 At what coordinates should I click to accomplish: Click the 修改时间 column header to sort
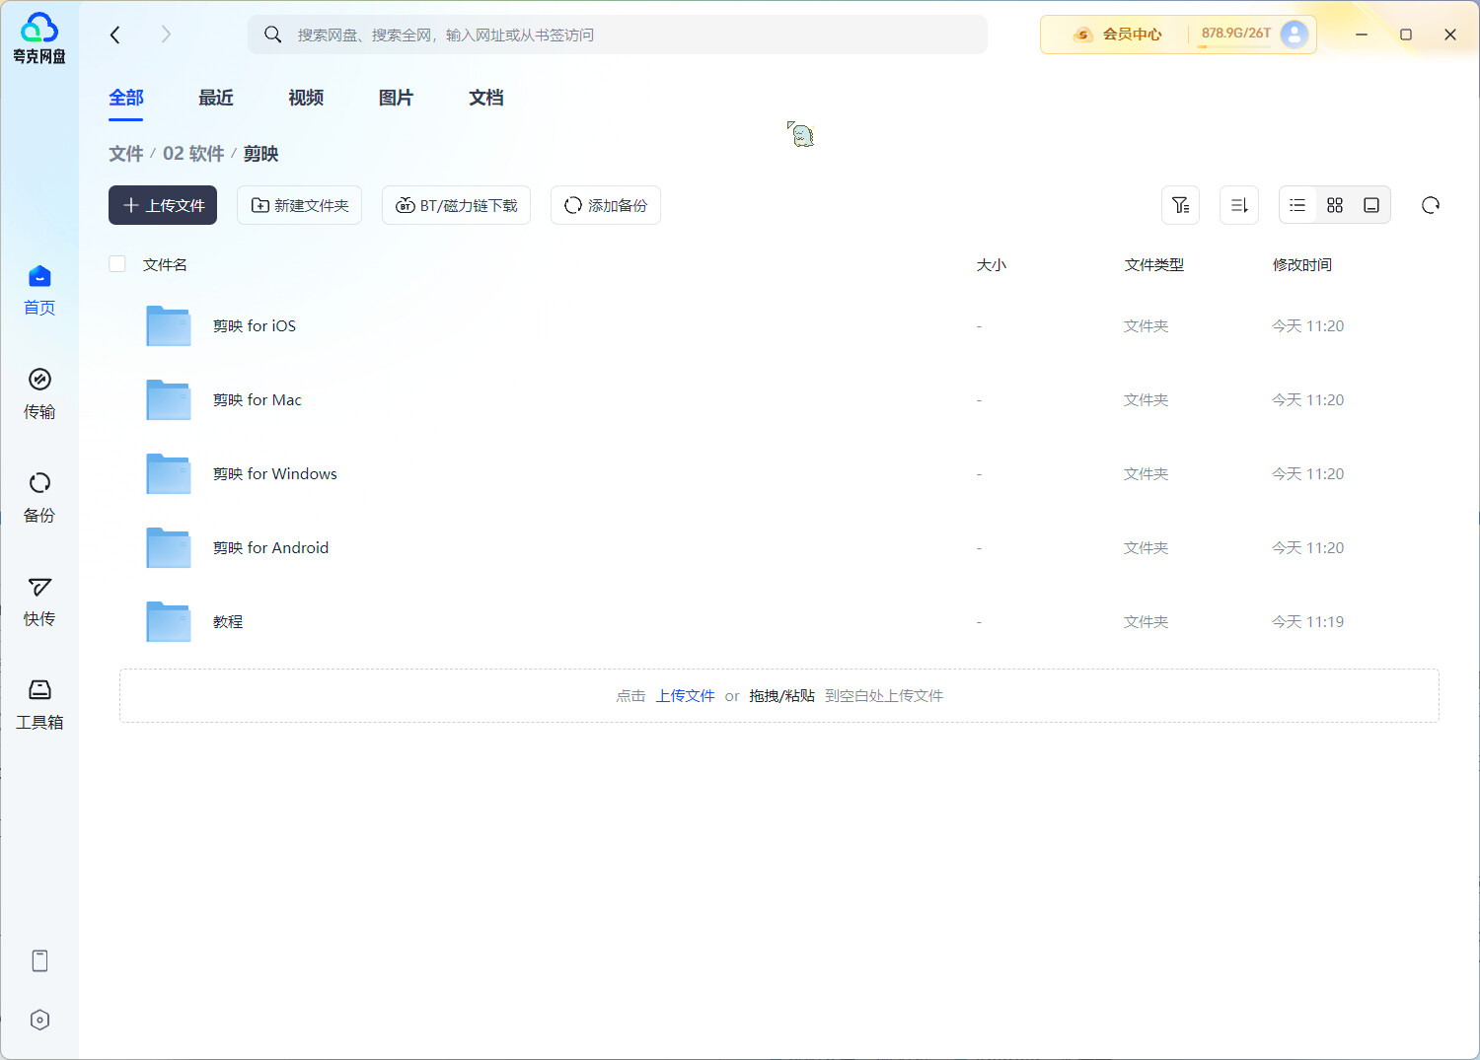(1301, 264)
